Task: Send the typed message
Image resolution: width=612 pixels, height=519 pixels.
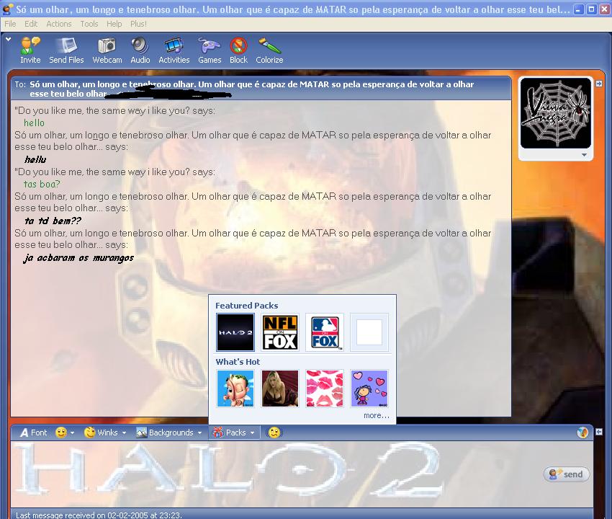Action: click(x=567, y=474)
